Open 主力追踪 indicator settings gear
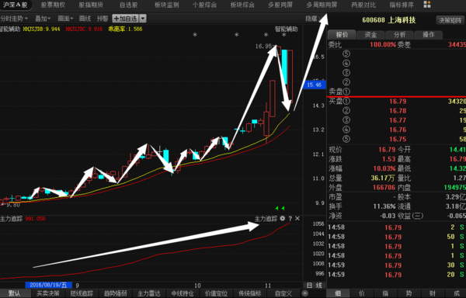Image resolution: width=466 pixels, height=298 pixels. click(x=283, y=218)
